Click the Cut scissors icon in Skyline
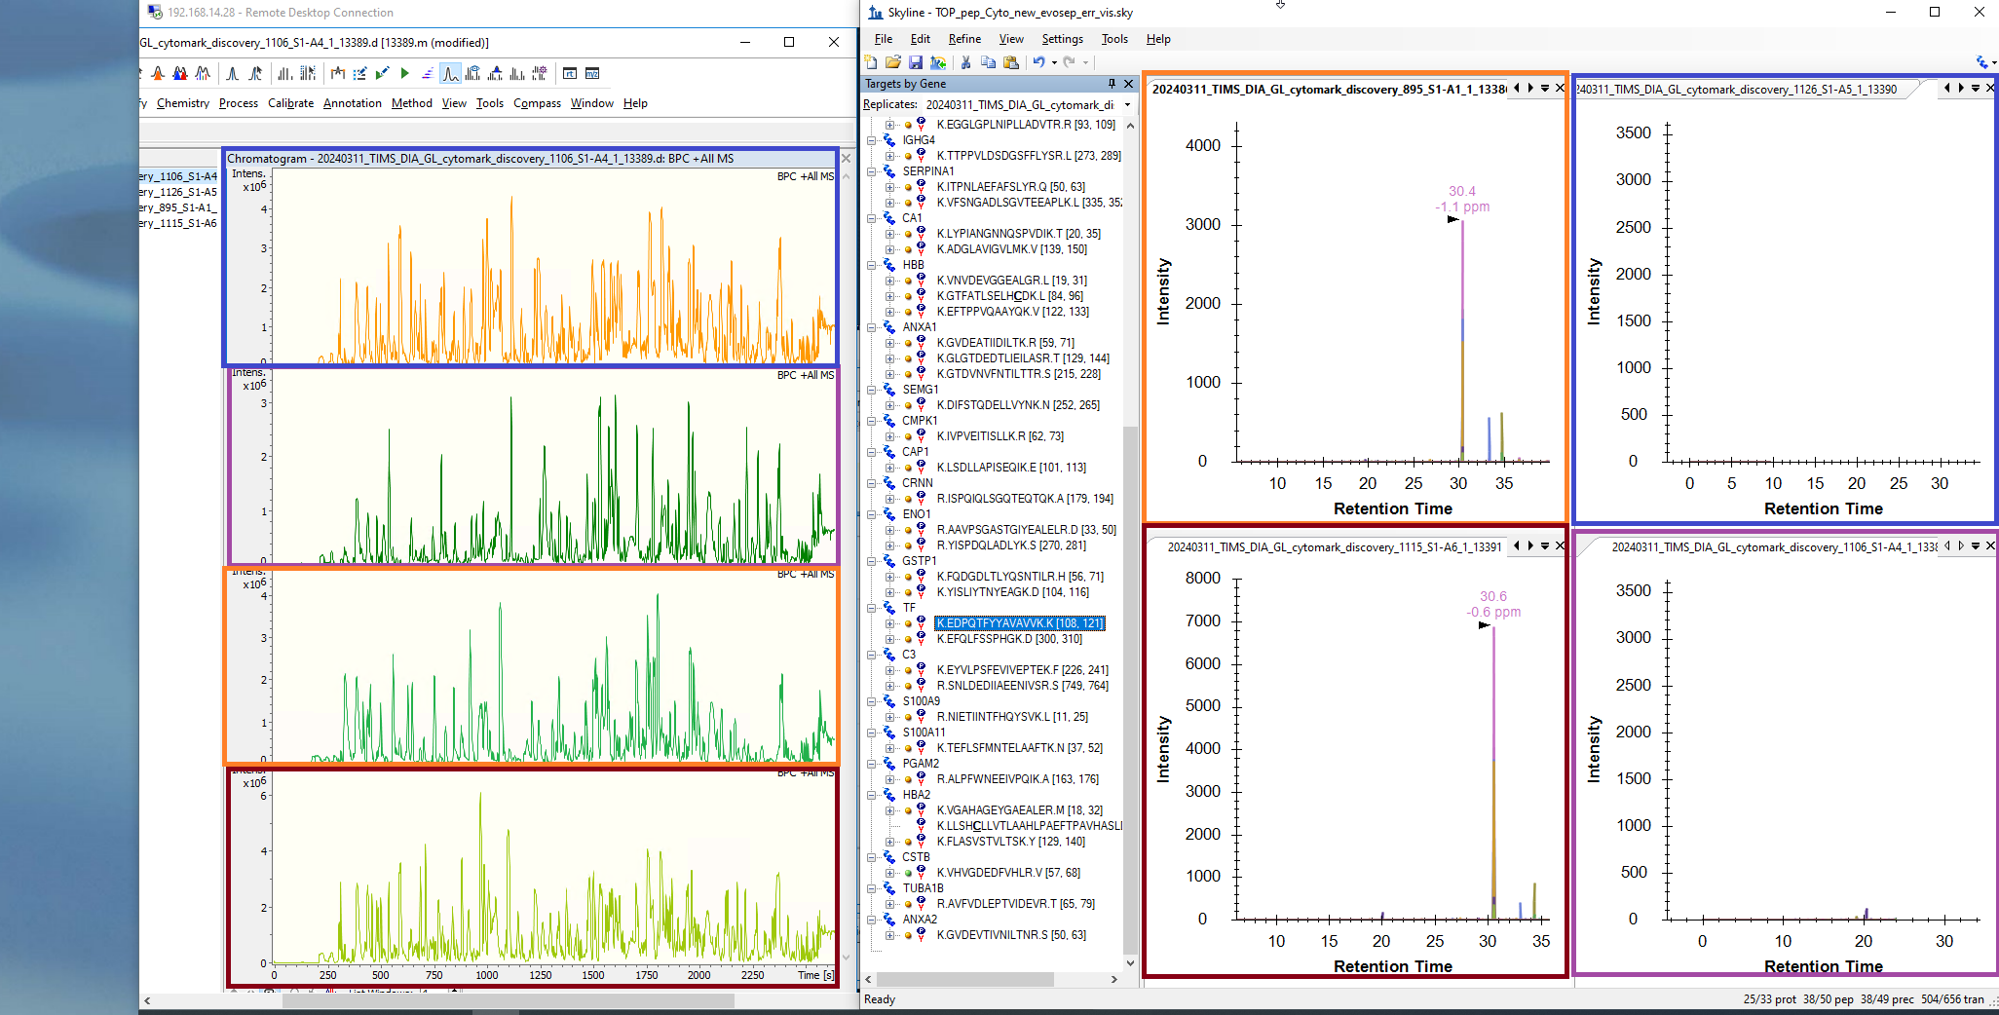 pos(965,62)
